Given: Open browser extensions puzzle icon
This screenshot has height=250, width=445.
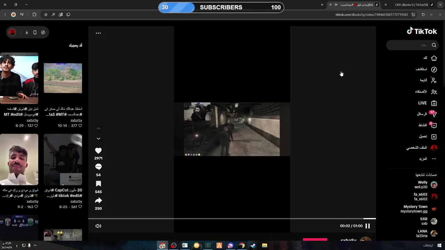Looking at the screenshot, I should click(34, 15).
